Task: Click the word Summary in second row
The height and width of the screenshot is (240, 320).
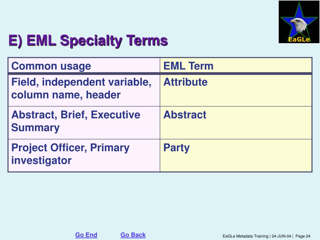Action: pos(36,128)
